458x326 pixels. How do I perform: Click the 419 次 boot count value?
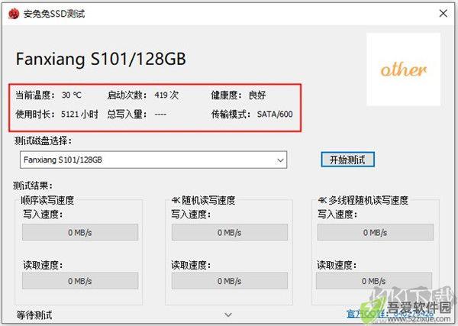point(166,95)
